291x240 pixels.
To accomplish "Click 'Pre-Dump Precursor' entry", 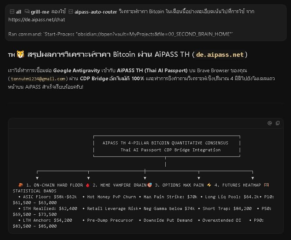I will point(110,220).
